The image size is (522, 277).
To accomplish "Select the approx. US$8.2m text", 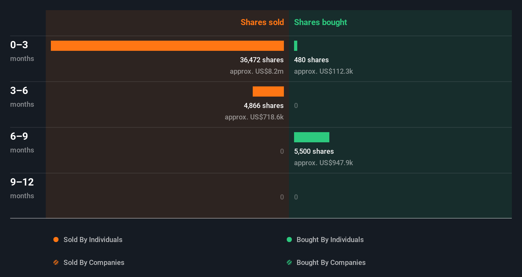I will (x=257, y=71).
